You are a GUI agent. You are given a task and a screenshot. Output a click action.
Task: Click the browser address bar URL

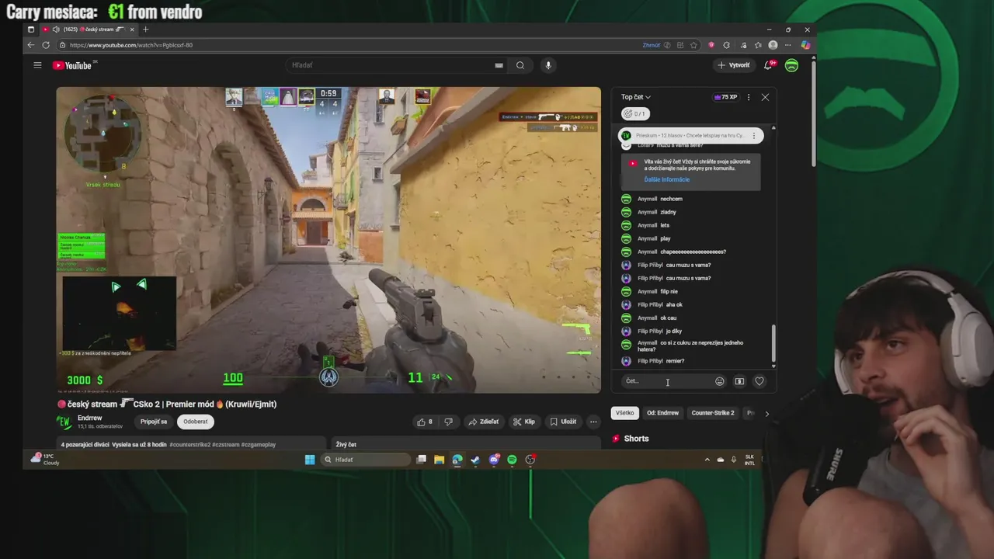point(131,45)
